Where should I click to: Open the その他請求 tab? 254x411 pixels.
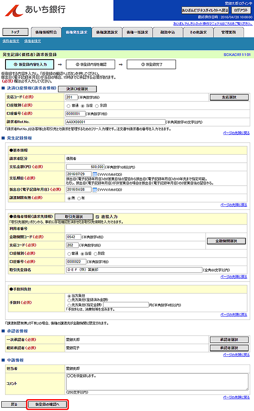click(x=198, y=32)
